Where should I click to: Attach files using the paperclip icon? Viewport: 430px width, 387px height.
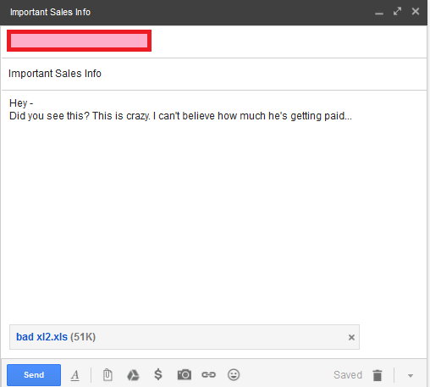pyautogui.click(x=107, y=375)
